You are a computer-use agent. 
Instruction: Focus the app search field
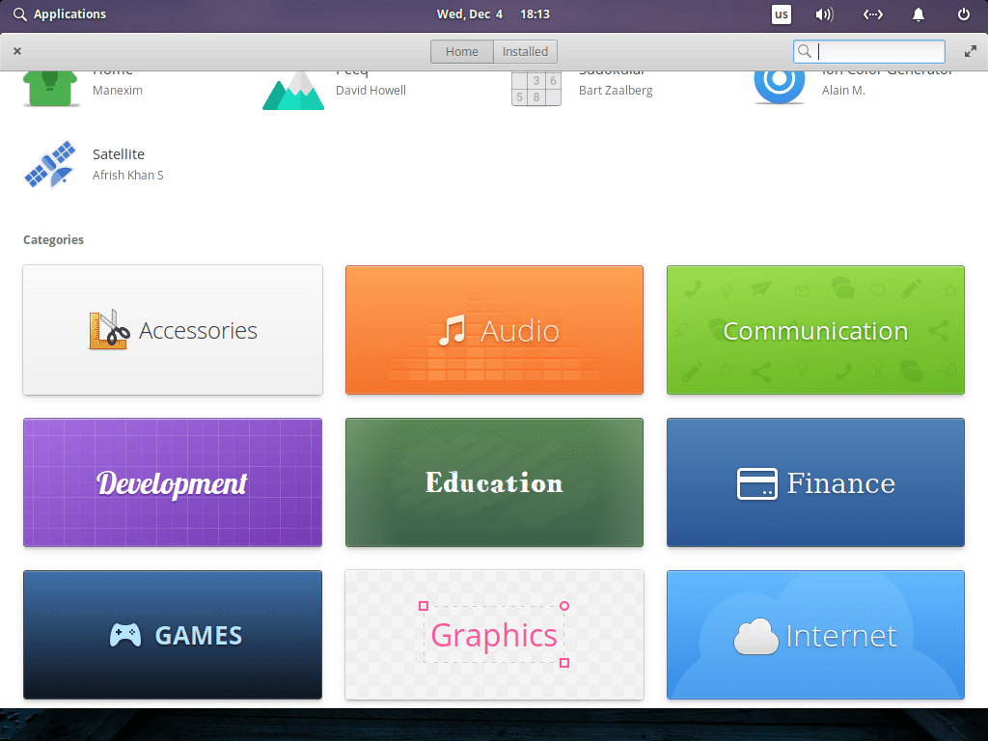click(x=869, y=52)
